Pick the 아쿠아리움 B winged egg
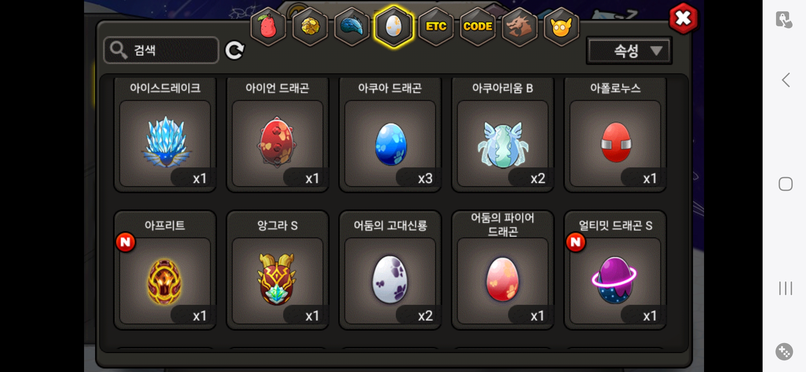 [503, 134]
